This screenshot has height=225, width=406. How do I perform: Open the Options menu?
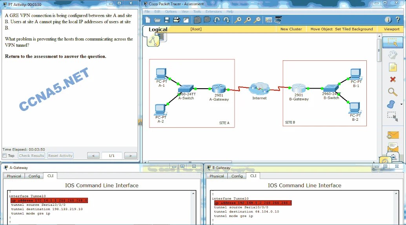[171, 11]
